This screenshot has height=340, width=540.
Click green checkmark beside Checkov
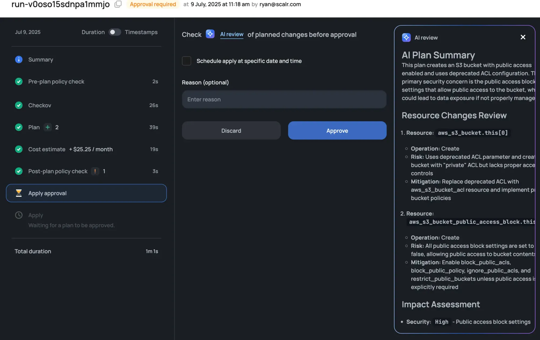19,105
